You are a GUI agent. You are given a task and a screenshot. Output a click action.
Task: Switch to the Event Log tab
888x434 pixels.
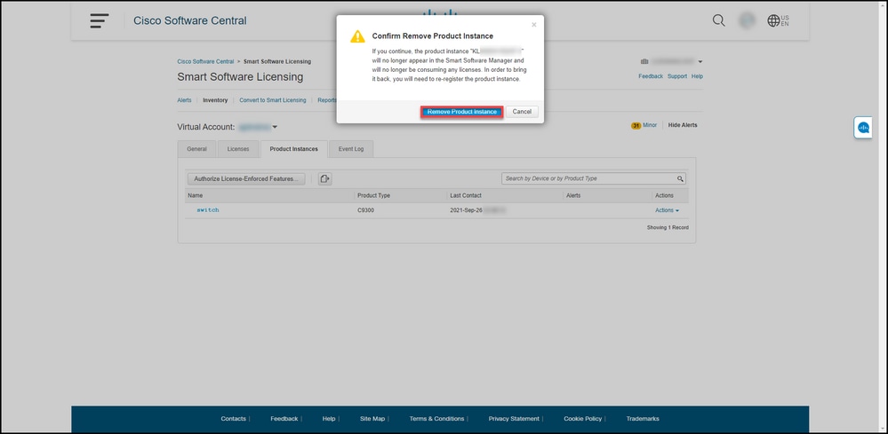click(351, 149)
